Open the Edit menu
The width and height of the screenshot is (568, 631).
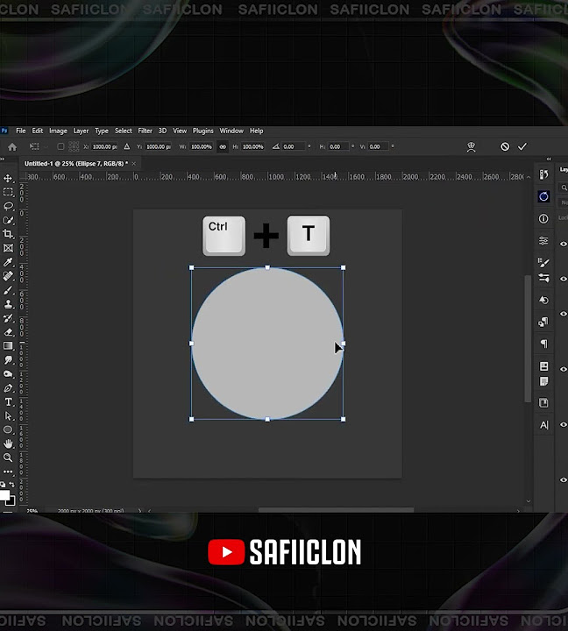pos(38,131)
